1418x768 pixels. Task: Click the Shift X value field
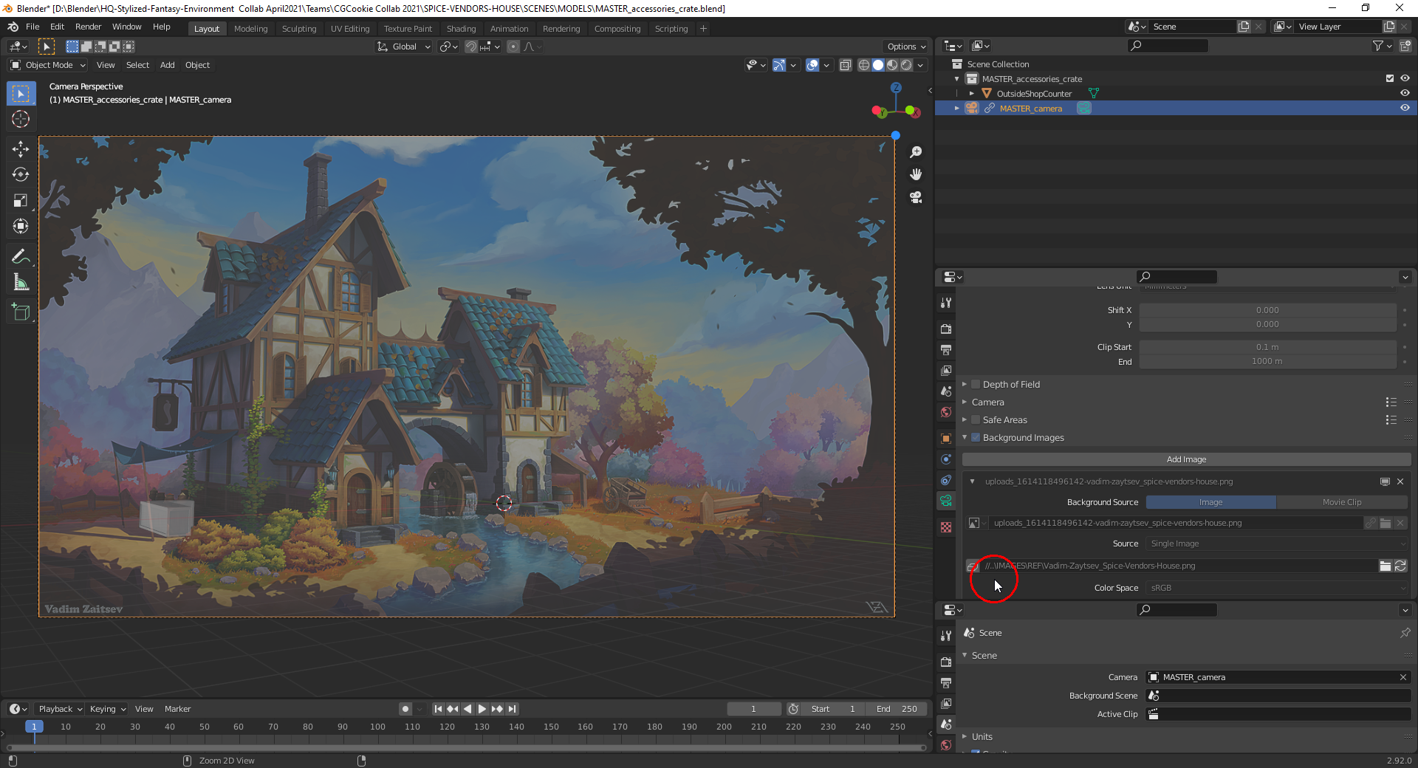[x=1267, y=310]
